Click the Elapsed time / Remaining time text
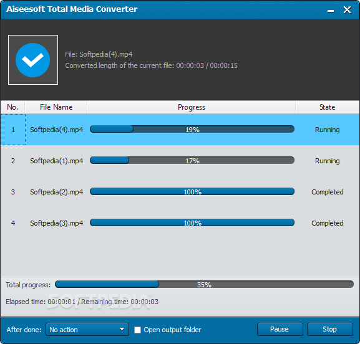 pyautogui.click(x=82, y=302)
